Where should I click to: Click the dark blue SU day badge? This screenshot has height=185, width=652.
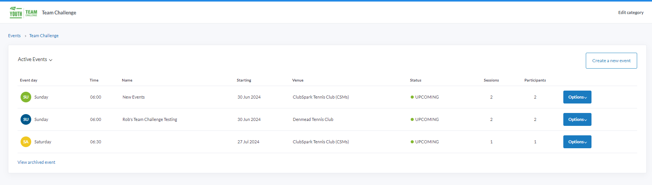(x=26, y=119)
